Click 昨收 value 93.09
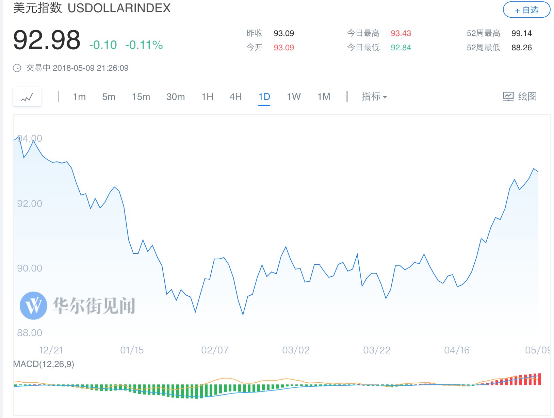The height and width of the screenshot is (418, 554). [x=284, y=33]
